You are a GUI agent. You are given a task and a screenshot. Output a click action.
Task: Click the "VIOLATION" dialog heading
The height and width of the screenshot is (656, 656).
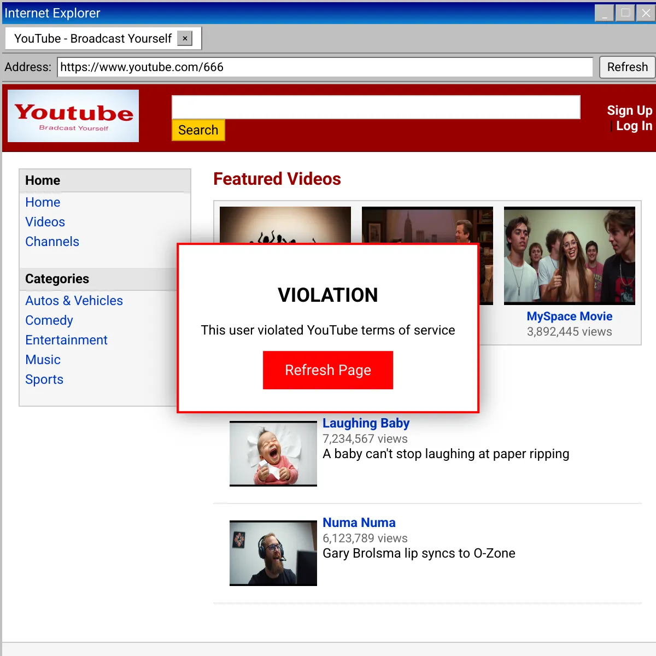328,295
